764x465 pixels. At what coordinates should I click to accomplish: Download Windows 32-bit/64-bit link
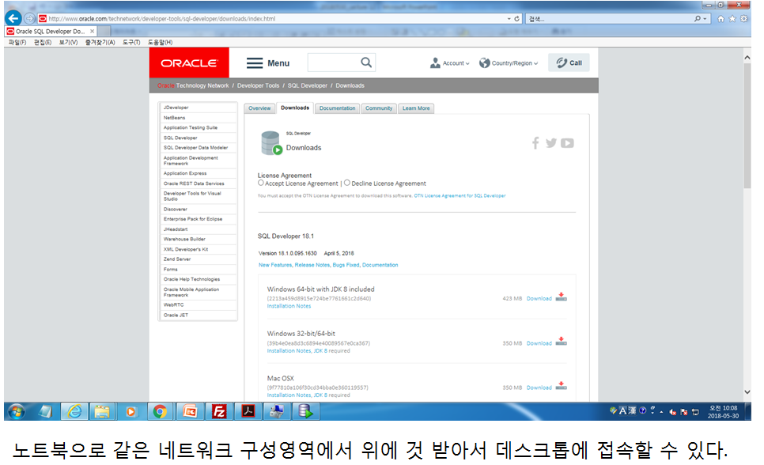click(539, 343)
